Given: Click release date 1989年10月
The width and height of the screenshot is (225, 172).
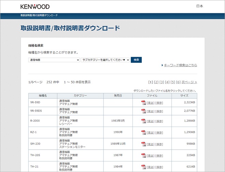Looking at the screenshot, I should pos(118,144).
